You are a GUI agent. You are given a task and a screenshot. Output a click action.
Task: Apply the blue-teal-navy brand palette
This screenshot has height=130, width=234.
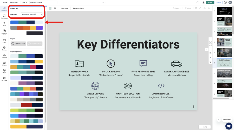[27, 22]
